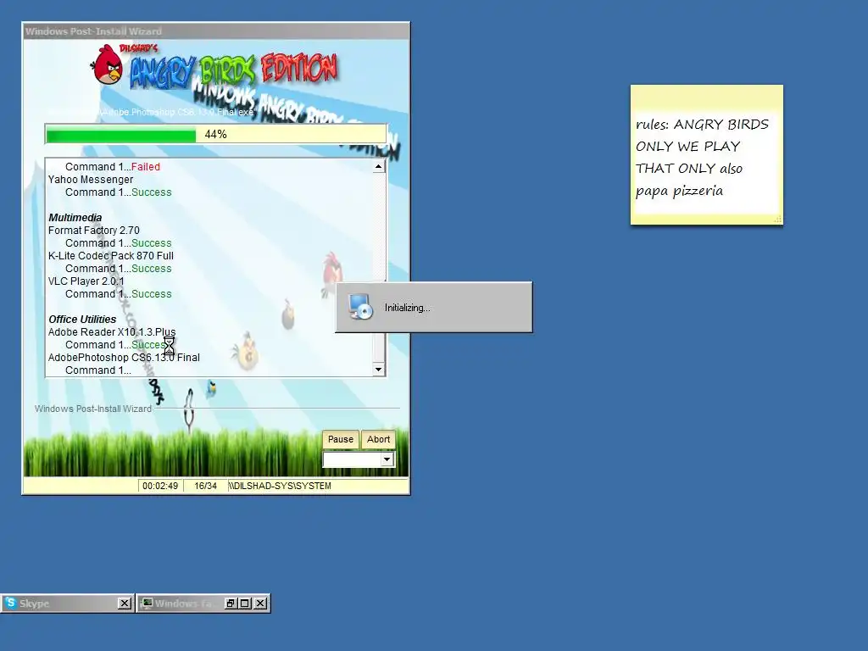868x651 pixels.
Task: Click the Office Utilities heading
Action: tap(82, 320)
